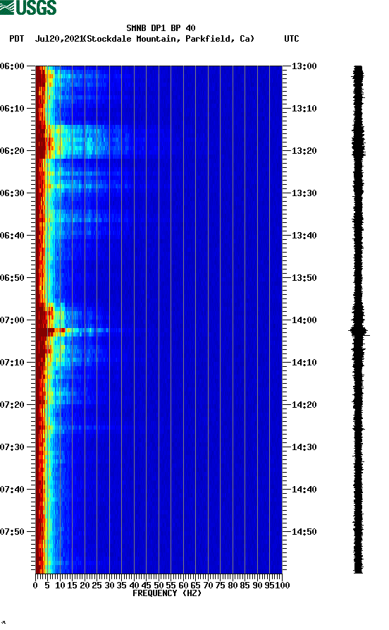This screenshot has height=630, width=389.
Task: Click the 'UTC' timezone label
Action: point(292,39)
